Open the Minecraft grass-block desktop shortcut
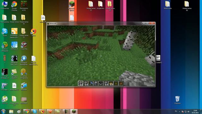The width and height of the screenshot is (202, 114). click(72, 6)
